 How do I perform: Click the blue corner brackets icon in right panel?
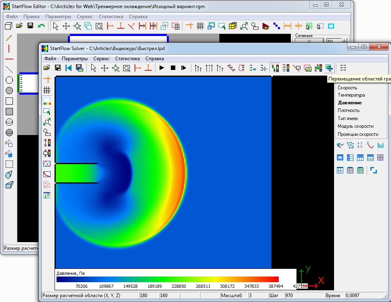[x=373, y=170]
